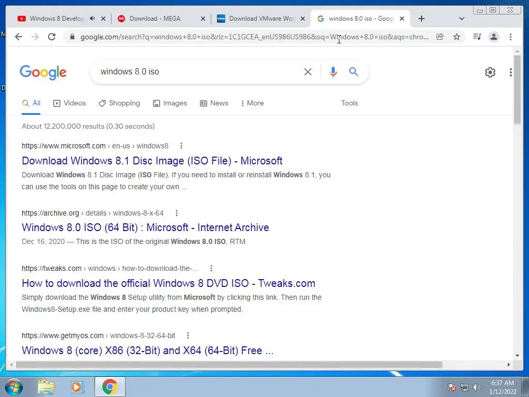Select the All search filter
Image resolution: width=529 pixels, height=397 pixels.
[x=31, y=103]
